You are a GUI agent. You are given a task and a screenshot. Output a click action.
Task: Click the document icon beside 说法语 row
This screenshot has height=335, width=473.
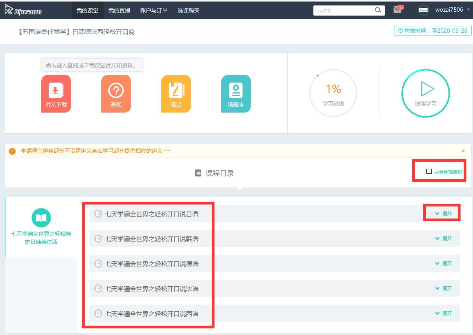pyautogui.click(x=98, y=289)
